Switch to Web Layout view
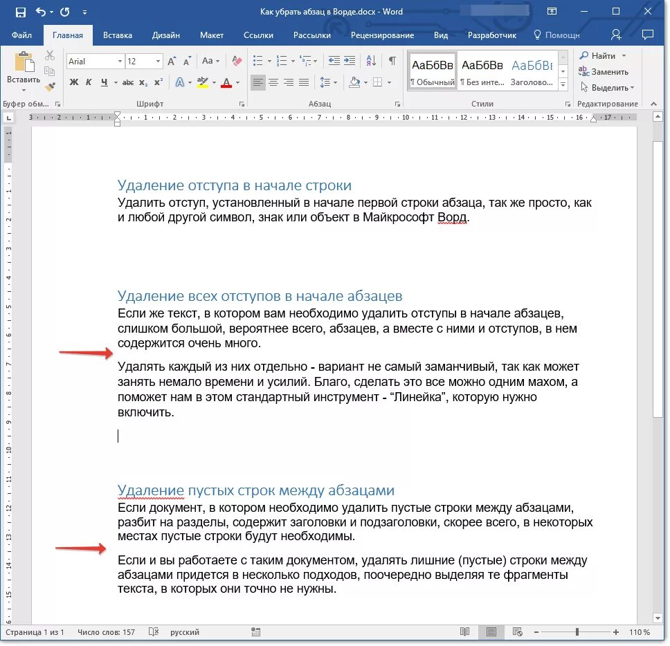This screenshot has height=646, width=670. coord(518,632)
